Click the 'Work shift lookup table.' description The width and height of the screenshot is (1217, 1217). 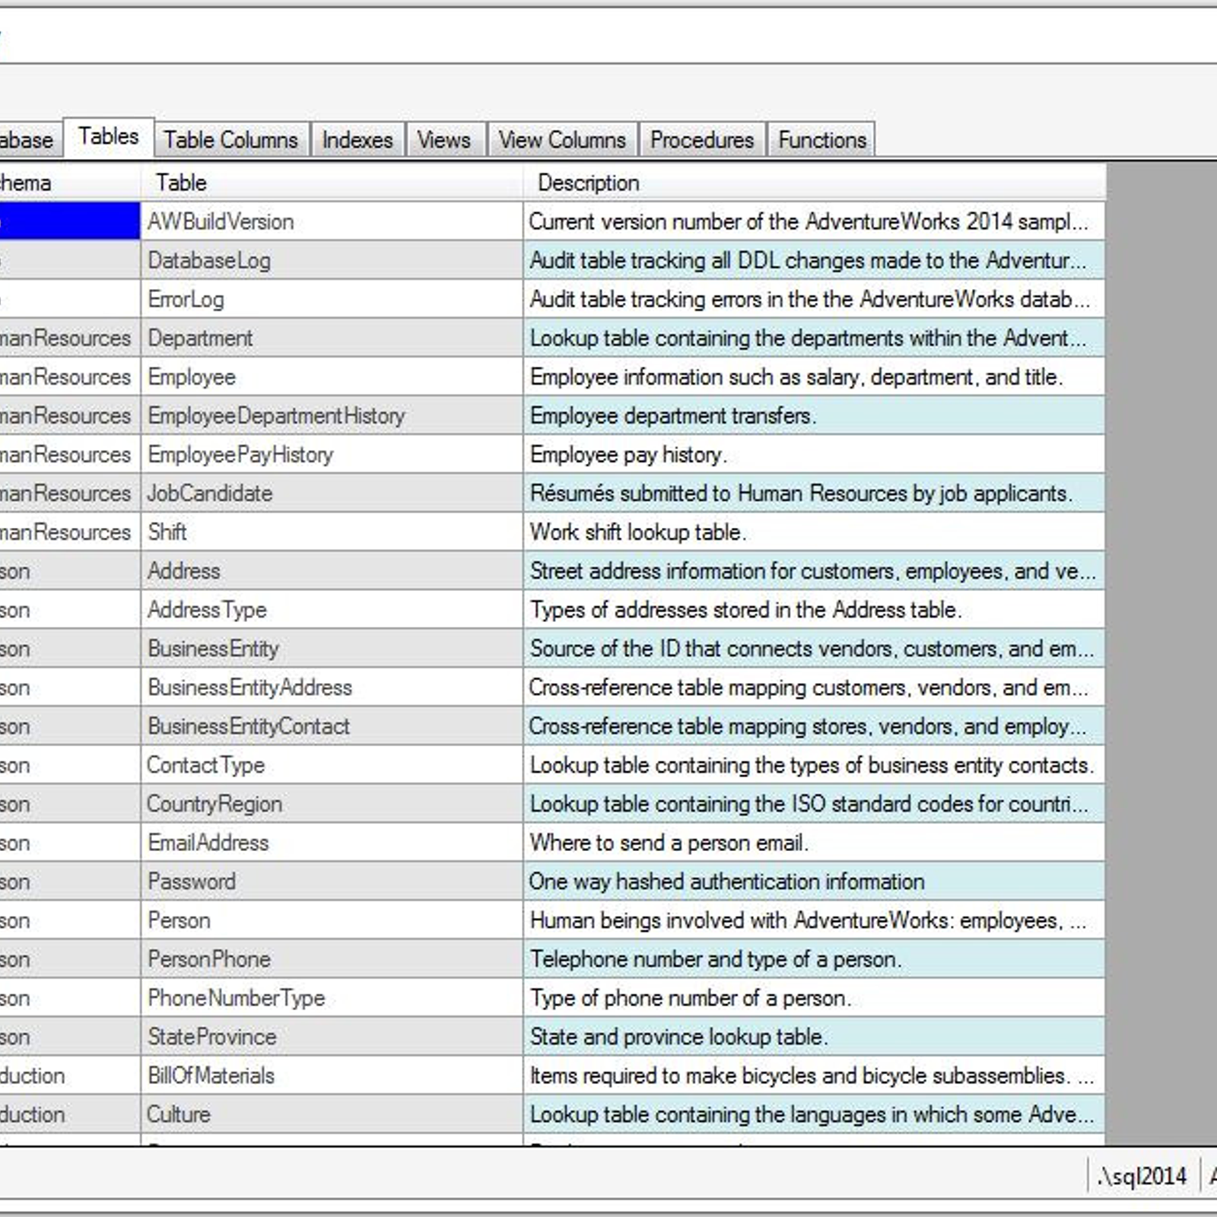[x=814, y=532]
